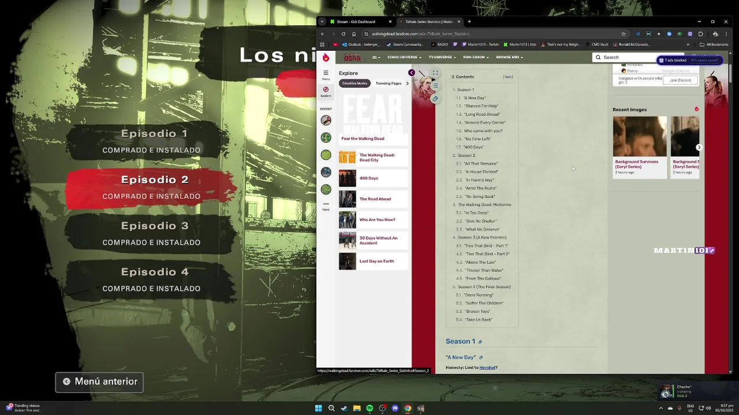Expand the TV UNIVERSE dropdown menu
The image size is (739, 415).
pos(442,57)
